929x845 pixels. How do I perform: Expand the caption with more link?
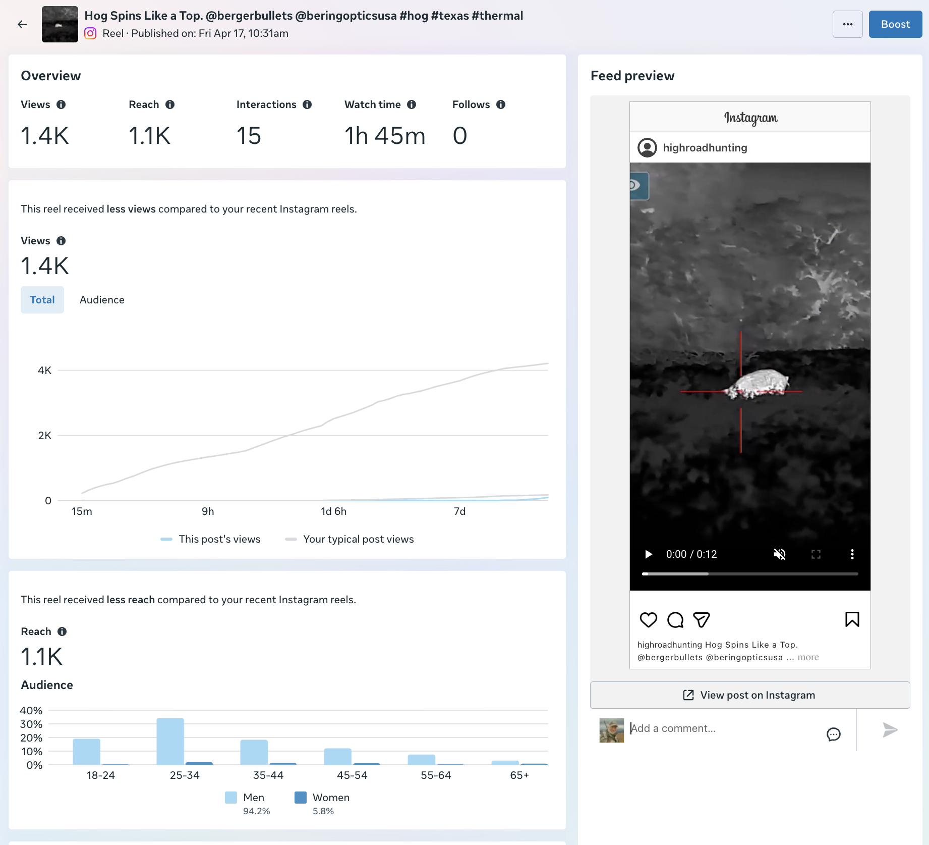tap(808, 657)
